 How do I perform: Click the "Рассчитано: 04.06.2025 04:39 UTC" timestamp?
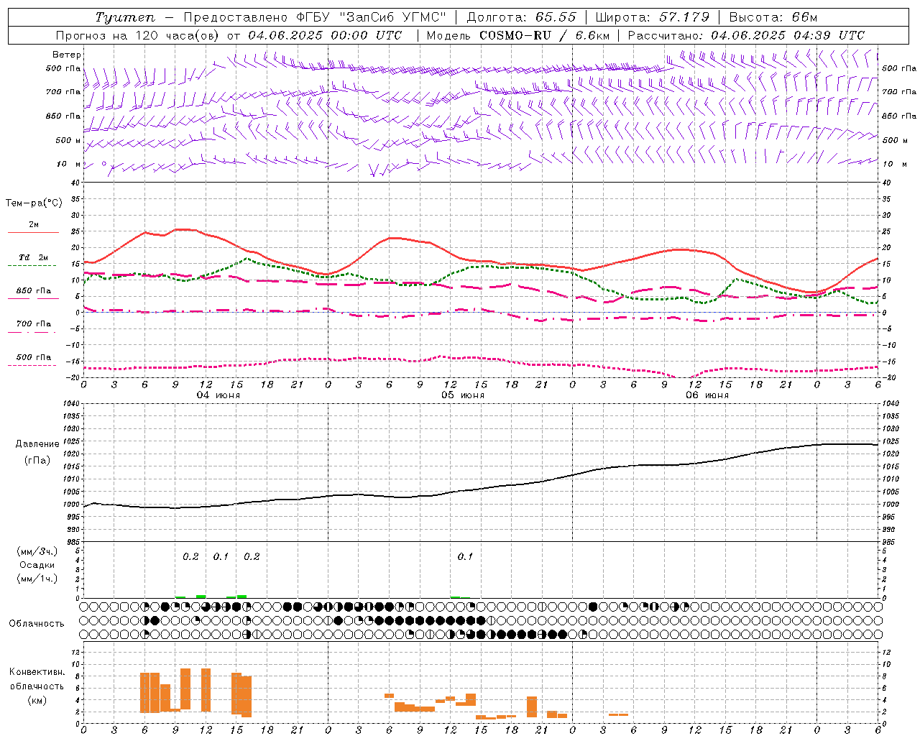point(746,35)
